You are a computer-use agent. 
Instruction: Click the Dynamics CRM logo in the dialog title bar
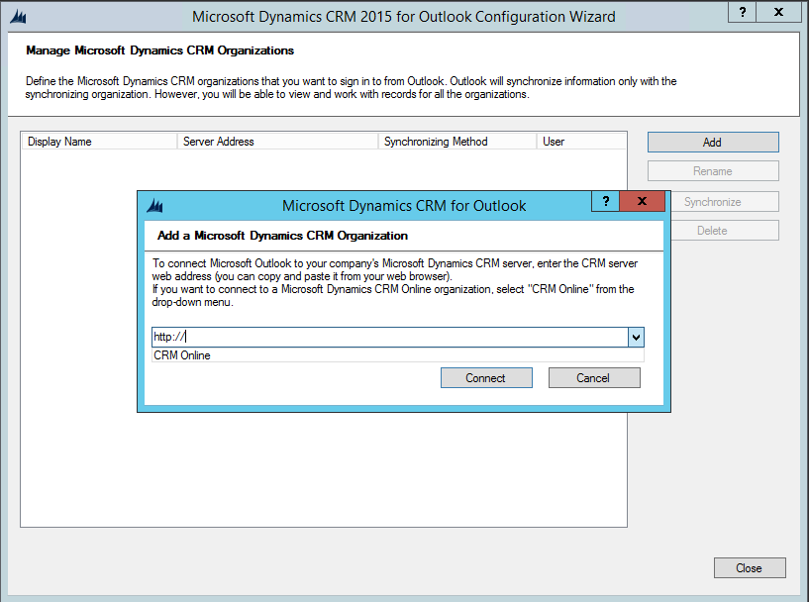(x=154, y=206)
